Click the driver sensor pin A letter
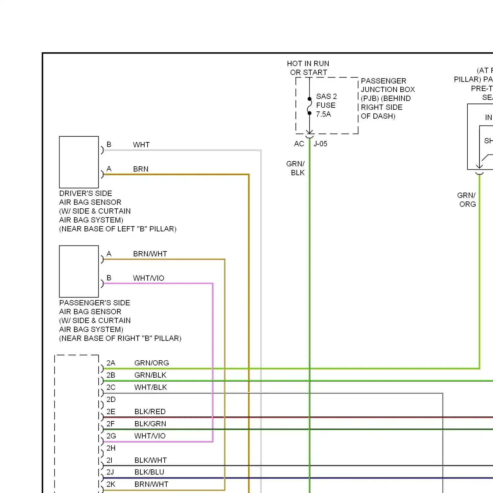The height and width of the screenshot is (493, 493). coord(109,169)
